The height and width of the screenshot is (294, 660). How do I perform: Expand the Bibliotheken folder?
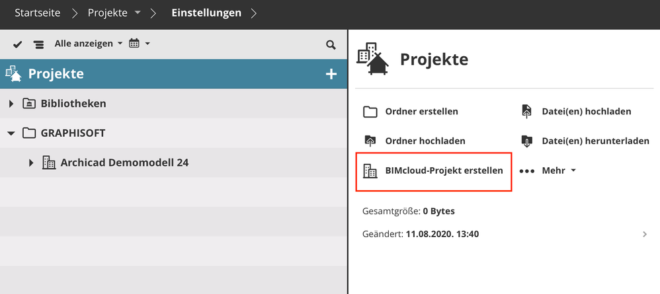(x=11, y=104)
